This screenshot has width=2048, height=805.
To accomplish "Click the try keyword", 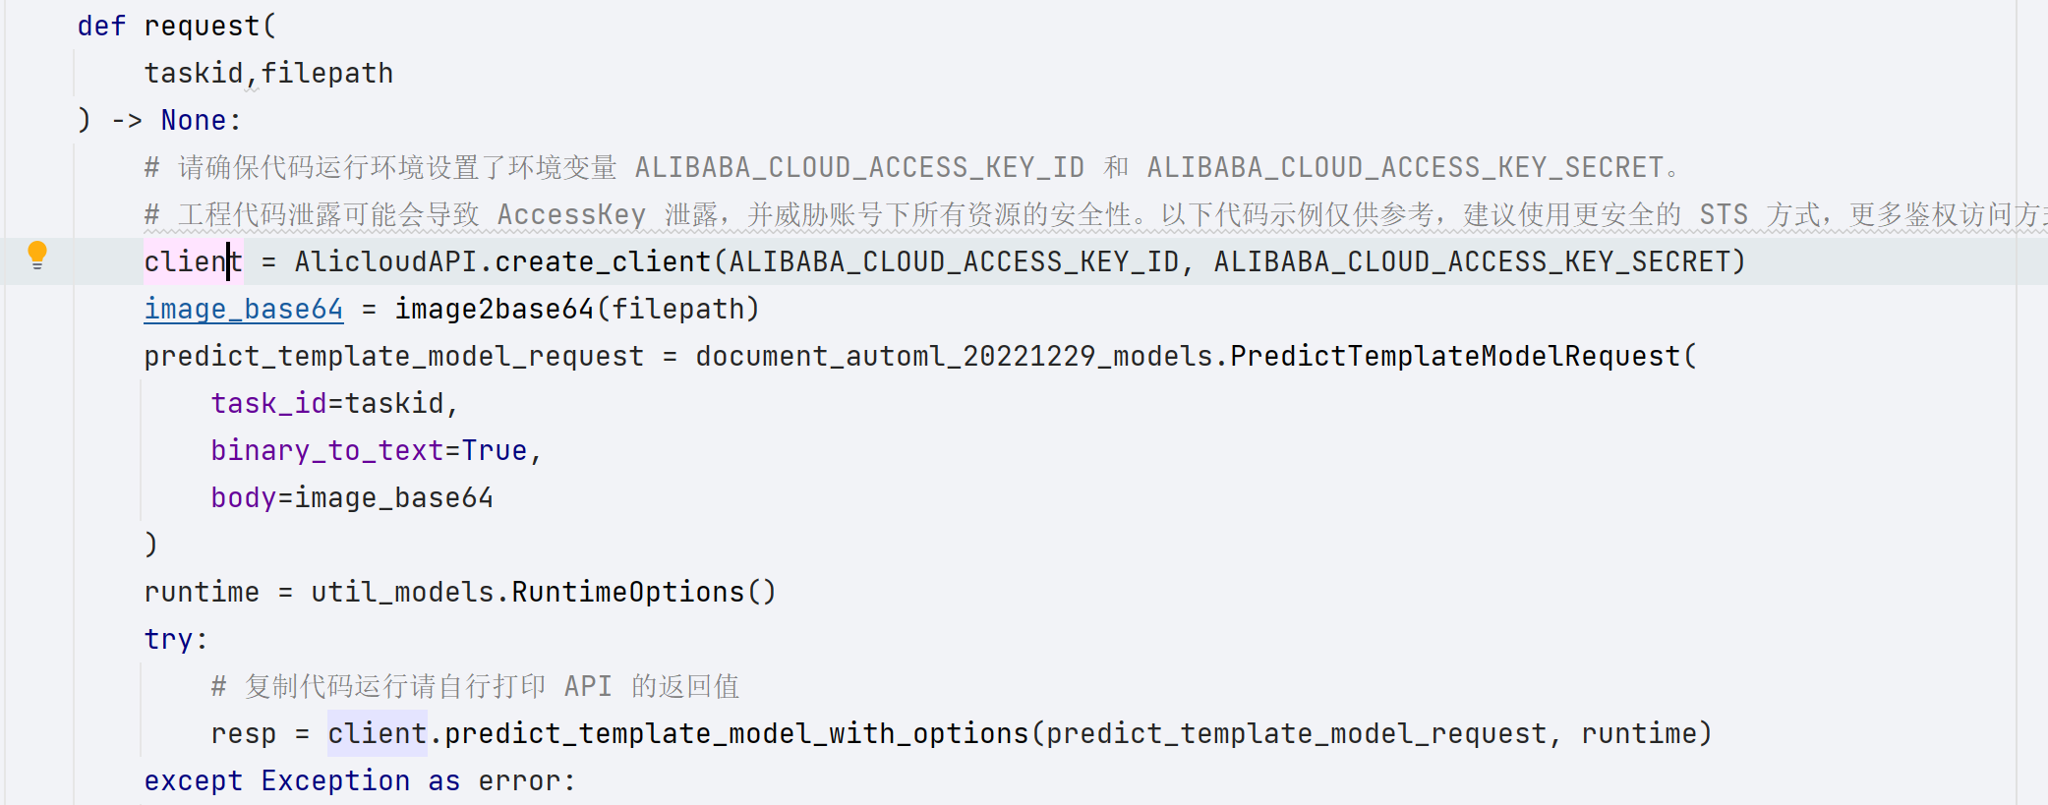I will click(168, 640).
